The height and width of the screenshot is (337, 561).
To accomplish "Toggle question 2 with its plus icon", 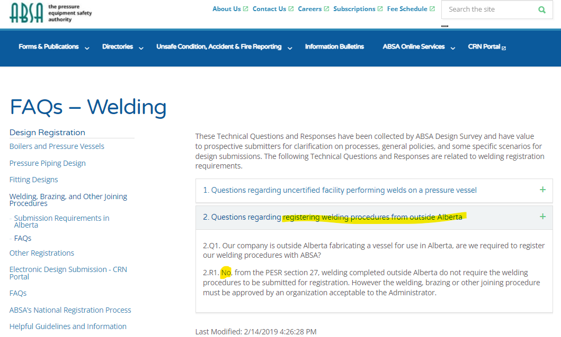I will tap(543, 217).
